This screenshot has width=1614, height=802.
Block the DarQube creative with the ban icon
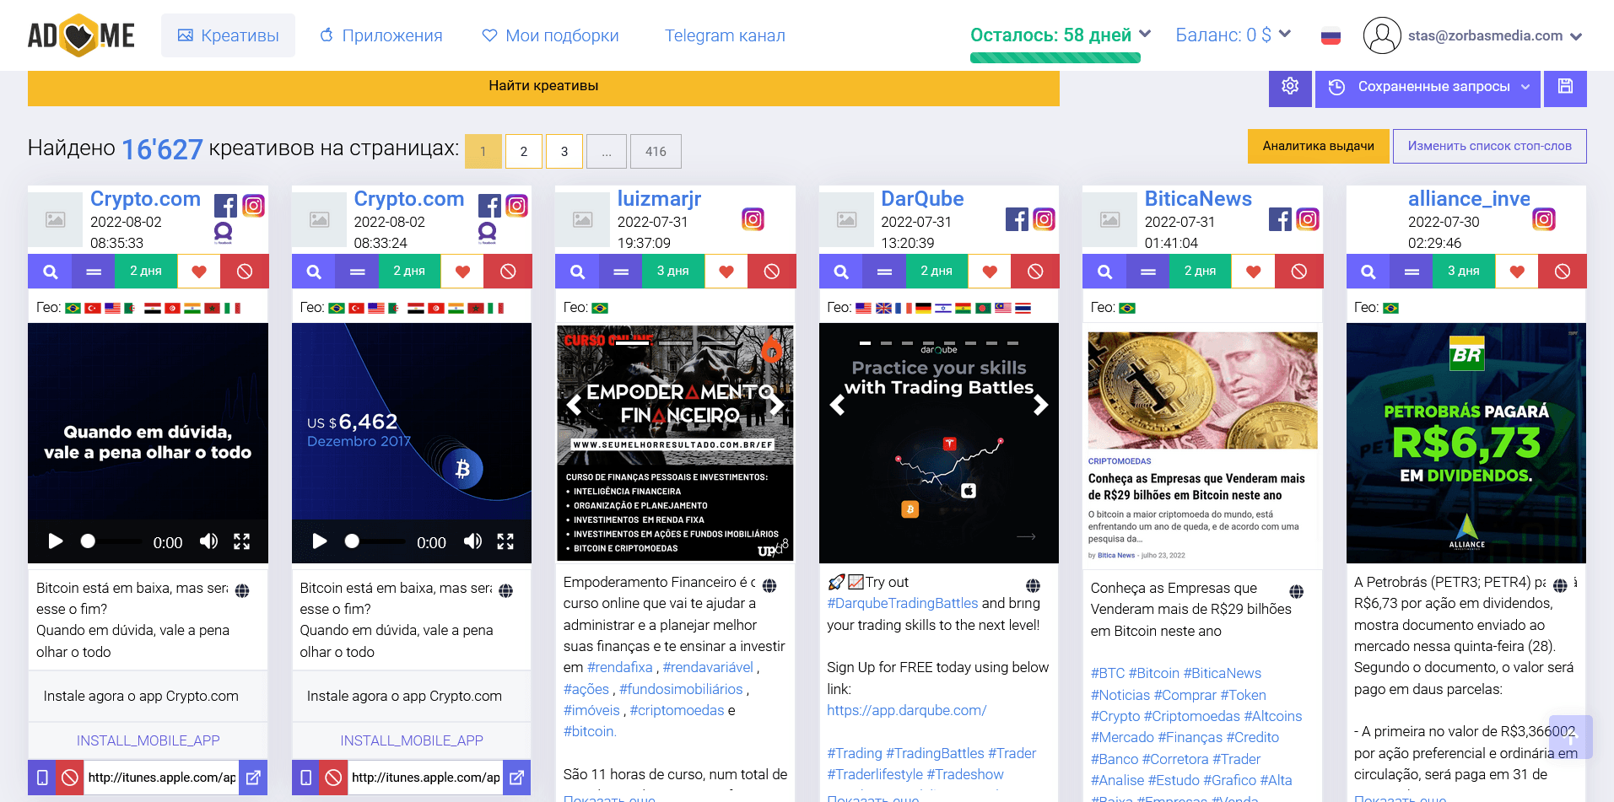[1035, 272]
